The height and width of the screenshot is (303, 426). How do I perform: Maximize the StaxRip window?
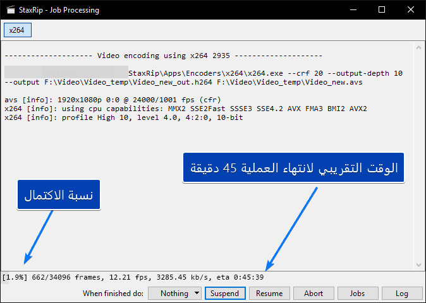382,9
